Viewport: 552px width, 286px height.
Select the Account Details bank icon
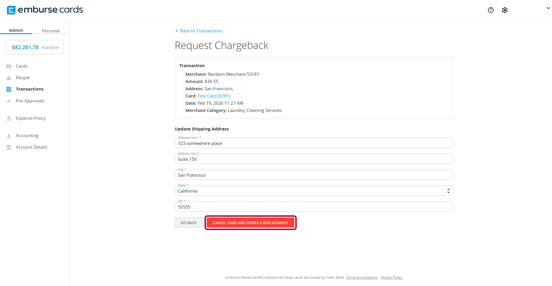coord(9,147)
